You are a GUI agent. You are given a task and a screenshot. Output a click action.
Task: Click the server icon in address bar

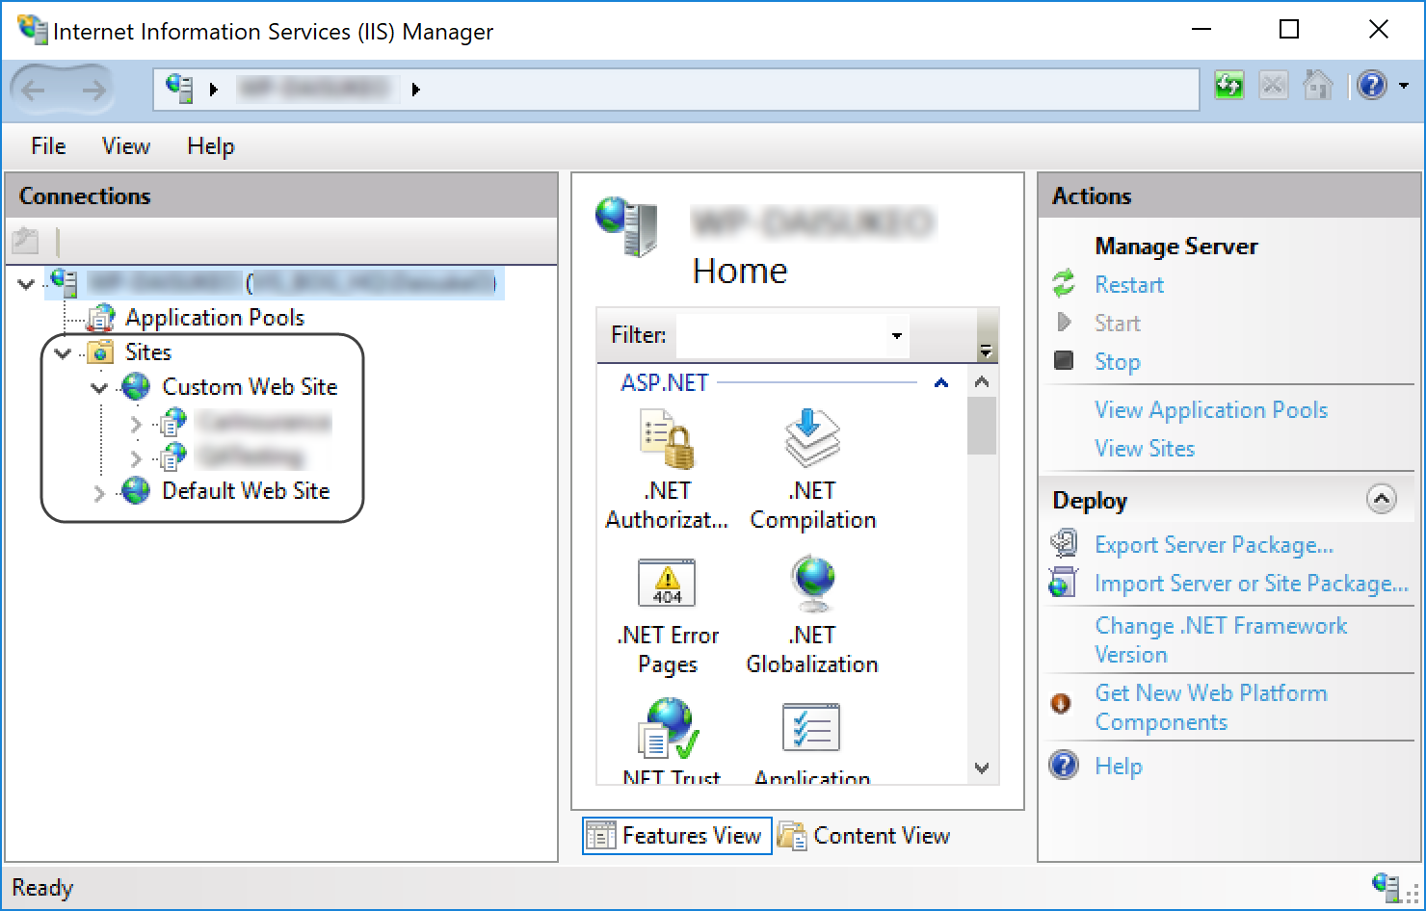179,88
